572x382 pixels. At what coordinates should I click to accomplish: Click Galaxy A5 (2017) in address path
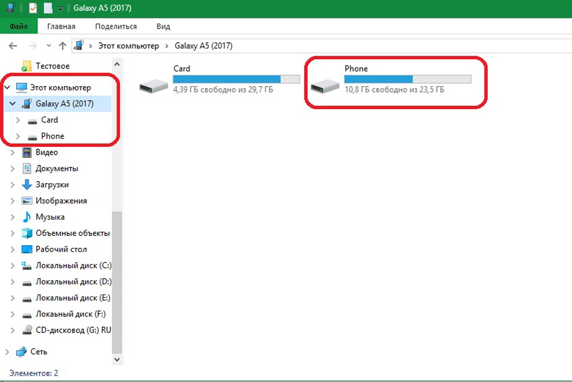203,46
